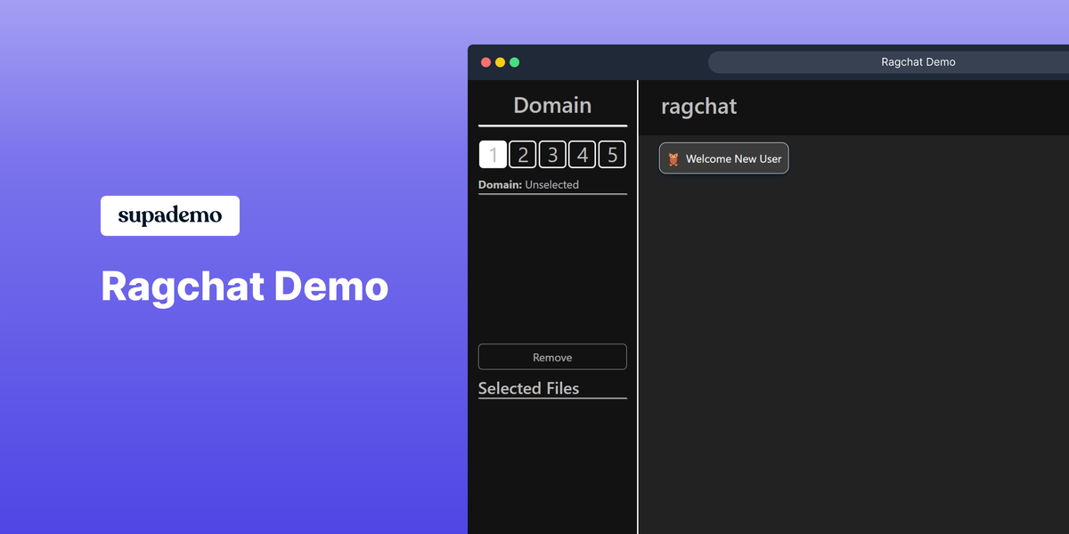Click the Selected Files heading
Viewport: 1069px width, 534px height.
click(x=528, y=388)
